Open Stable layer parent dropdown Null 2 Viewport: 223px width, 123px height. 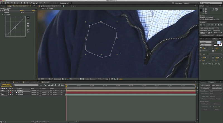[57, 91]
